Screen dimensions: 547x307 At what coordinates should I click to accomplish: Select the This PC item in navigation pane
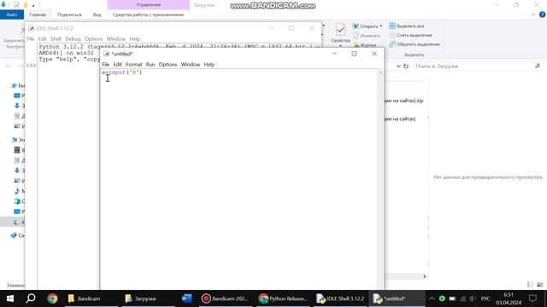click(x=17, y=140)
